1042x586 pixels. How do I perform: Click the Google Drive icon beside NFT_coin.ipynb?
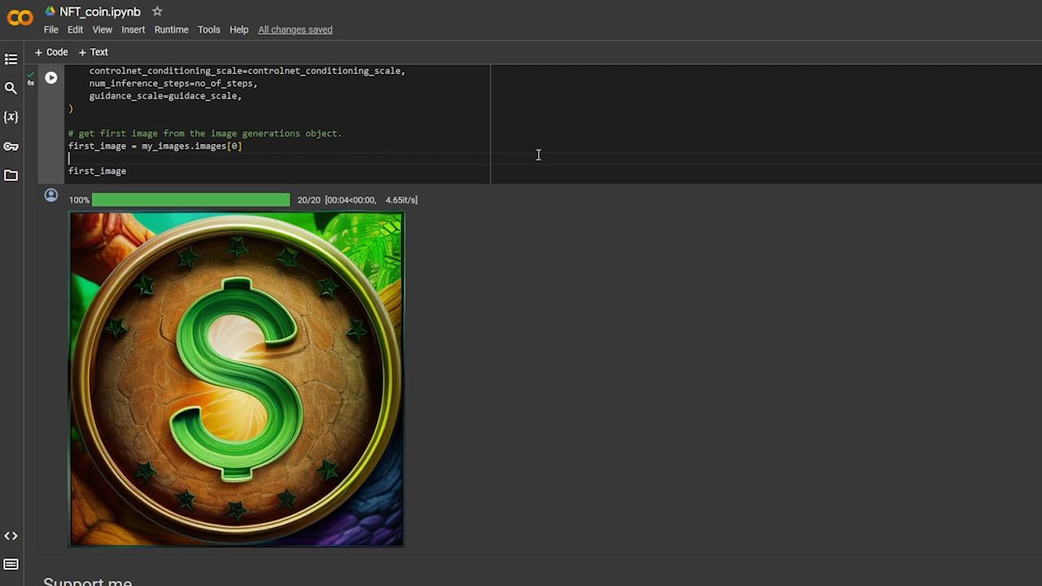(x=50, y=11)
